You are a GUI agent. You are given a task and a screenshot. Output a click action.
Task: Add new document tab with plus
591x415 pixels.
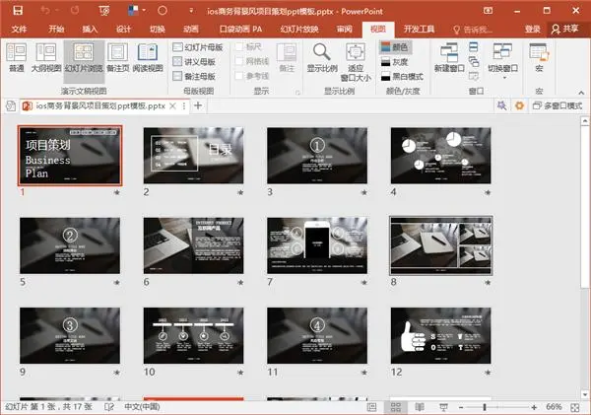[x=198, y=105]
